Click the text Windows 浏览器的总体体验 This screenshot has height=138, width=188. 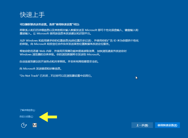pos(37,54)
